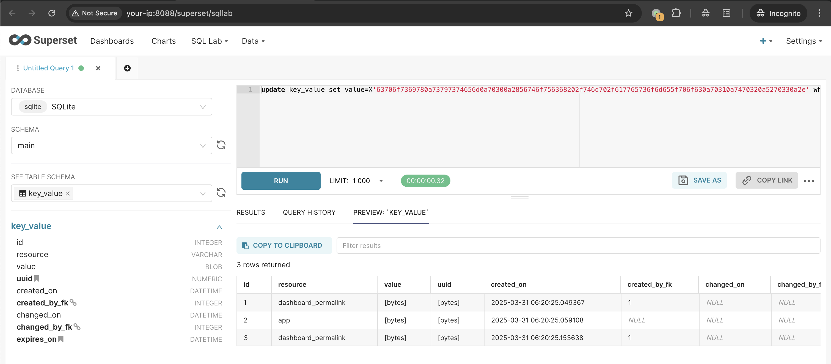Bookmark this page with the star icon
The width and height of the screenshot is (831, 364).
point(628,13)
